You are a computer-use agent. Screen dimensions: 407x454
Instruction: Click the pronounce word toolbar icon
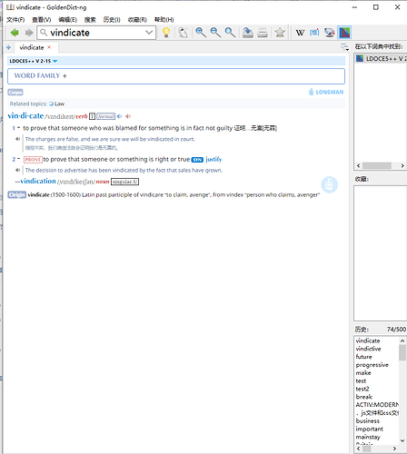183,33
